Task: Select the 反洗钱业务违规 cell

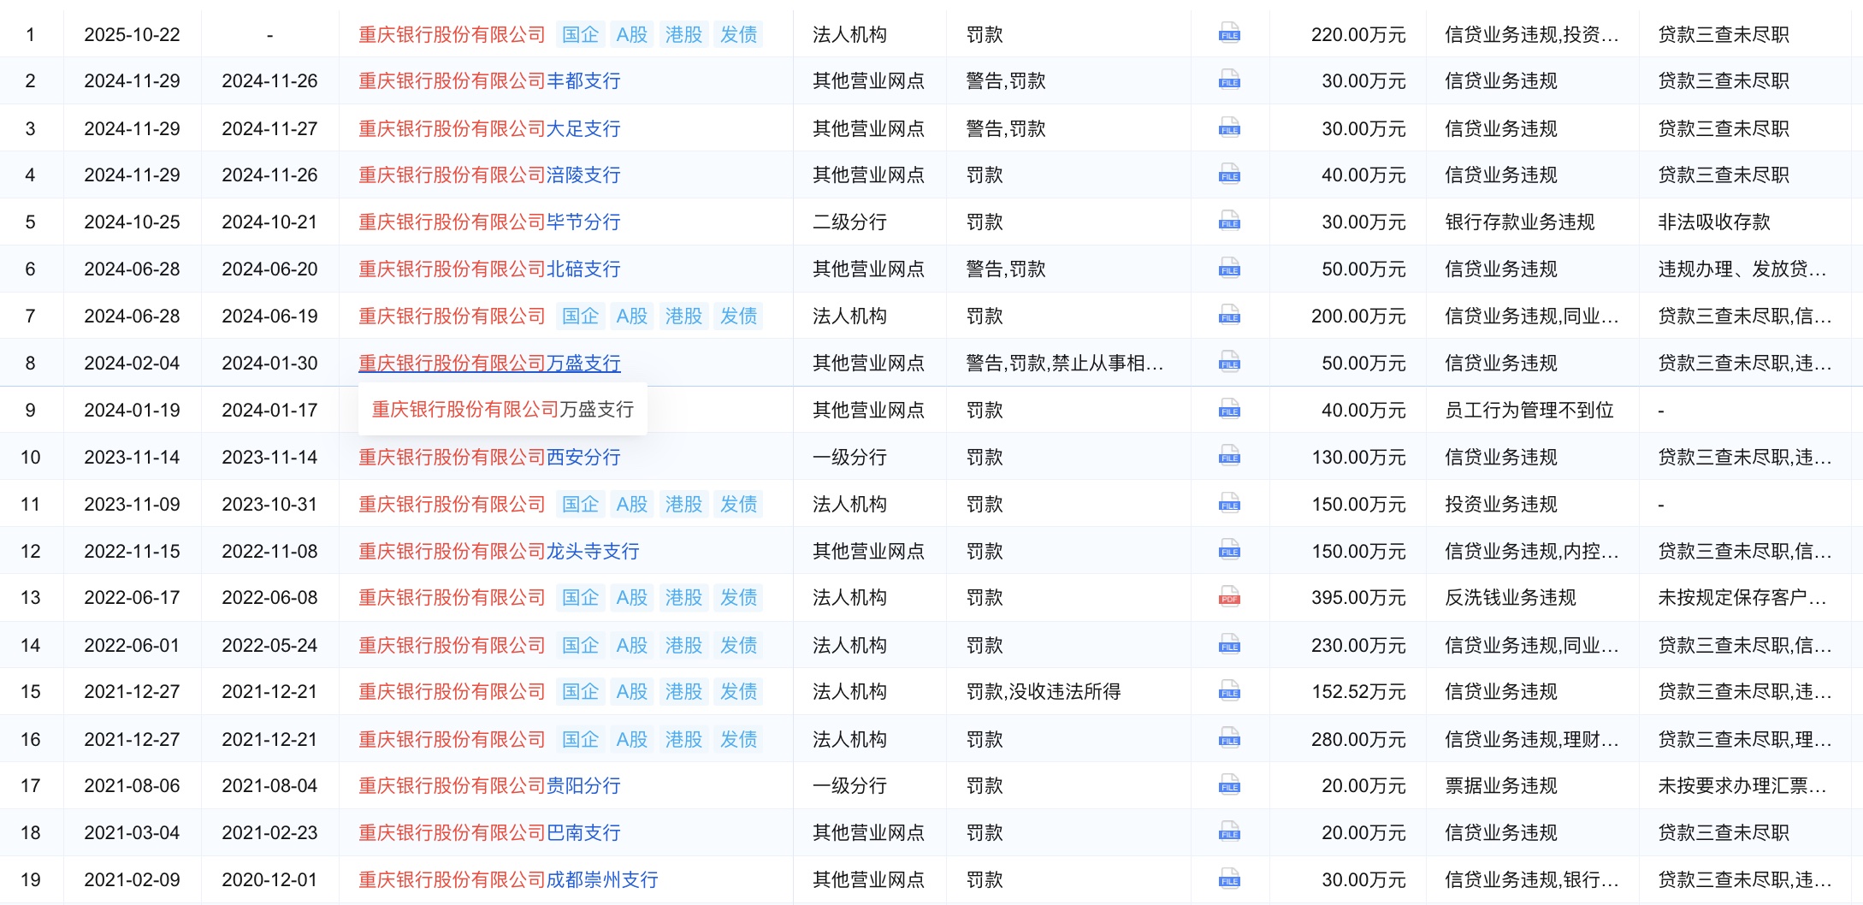Action: 1511,598
